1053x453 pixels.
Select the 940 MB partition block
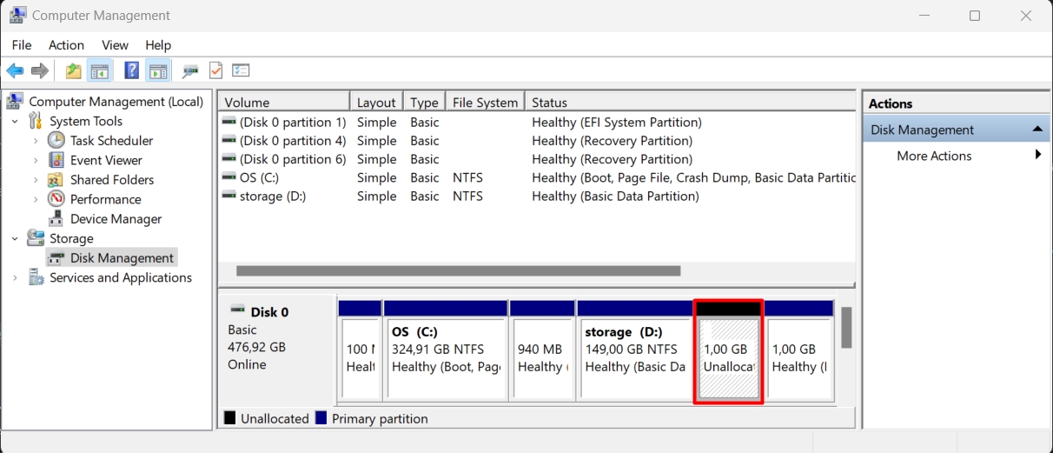click(x=542, y=351)
